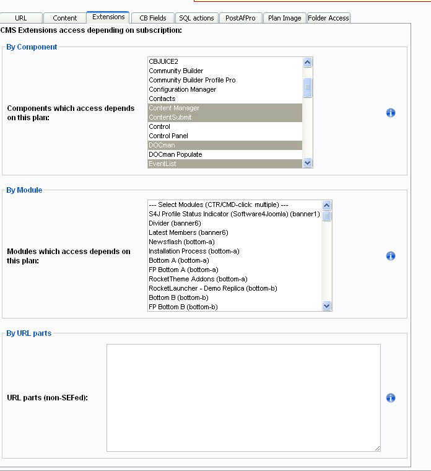Open info tooltip for Modules access setting
431x471 pixels.
pos(391,256)
